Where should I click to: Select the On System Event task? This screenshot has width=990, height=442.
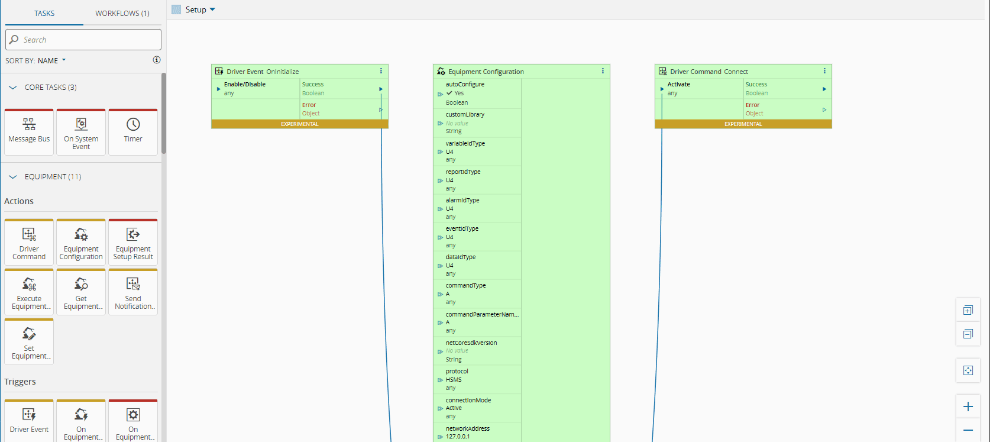[x=81, y=131]
